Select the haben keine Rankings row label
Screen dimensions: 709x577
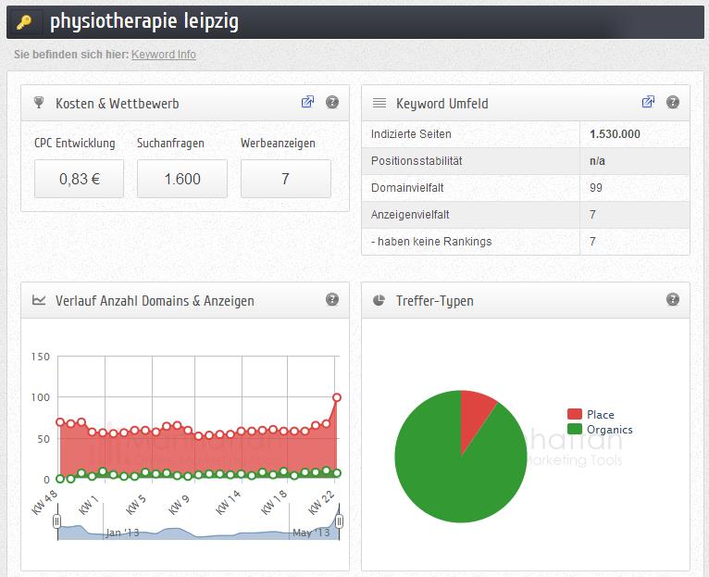coord(431,242)
